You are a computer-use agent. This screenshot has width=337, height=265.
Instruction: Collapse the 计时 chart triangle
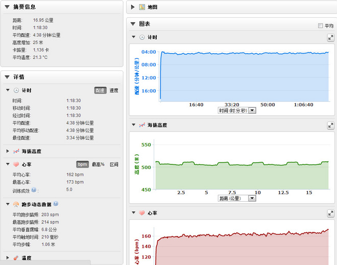pyautogui.click(x=134, y=37)
